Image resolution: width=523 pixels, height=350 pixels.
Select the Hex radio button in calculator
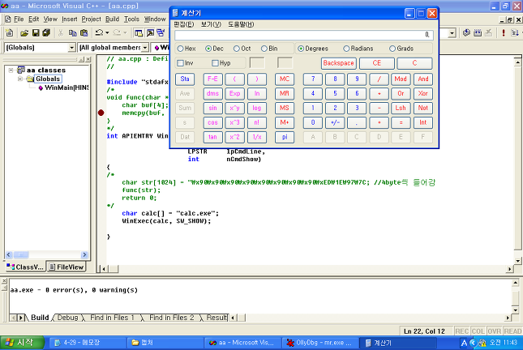point(181,49)
